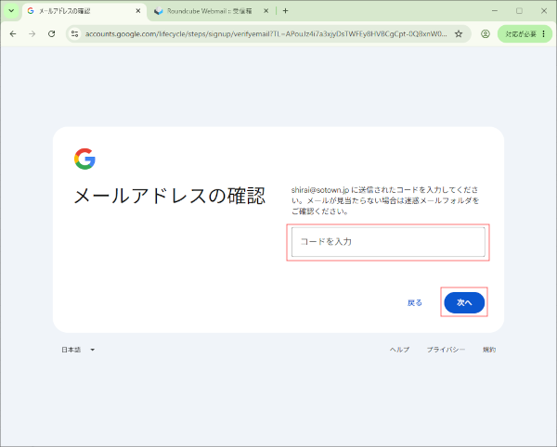Maximize the Chrome window
Screen dimensions: 557x447
coord(519,10)
